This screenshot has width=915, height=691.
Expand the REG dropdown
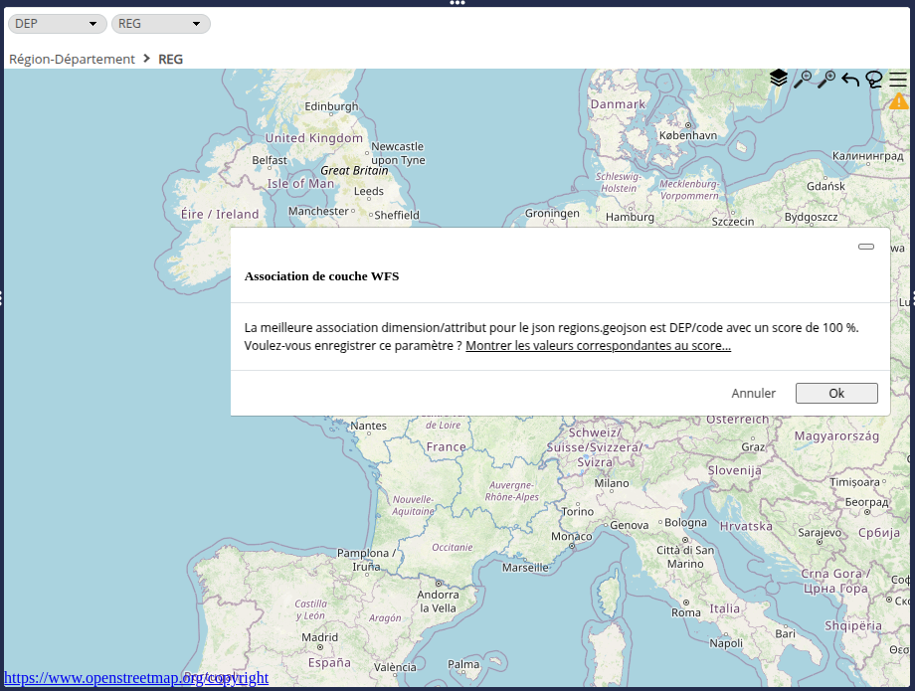coord(160,24)
